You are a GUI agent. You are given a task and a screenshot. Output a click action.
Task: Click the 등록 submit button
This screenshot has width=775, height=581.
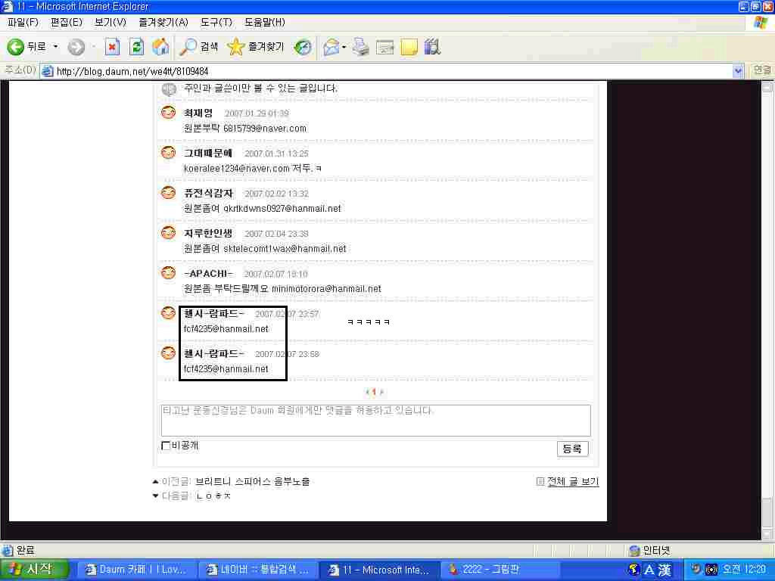pos(572,449)
